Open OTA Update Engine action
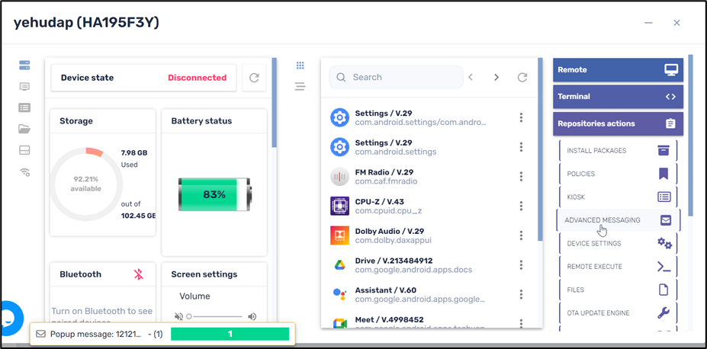Viewport: 707px width, 349px height. [619, 313]
